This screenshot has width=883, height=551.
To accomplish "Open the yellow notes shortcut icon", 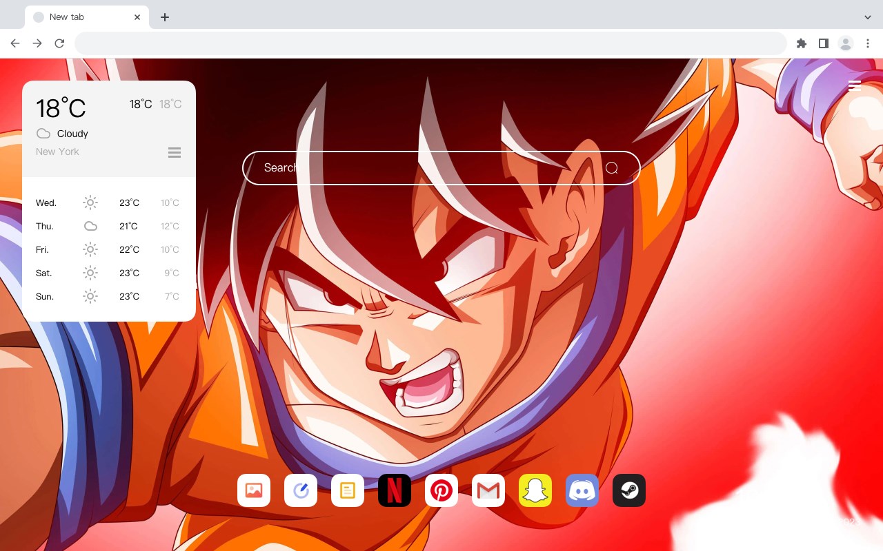I will 348,490.
